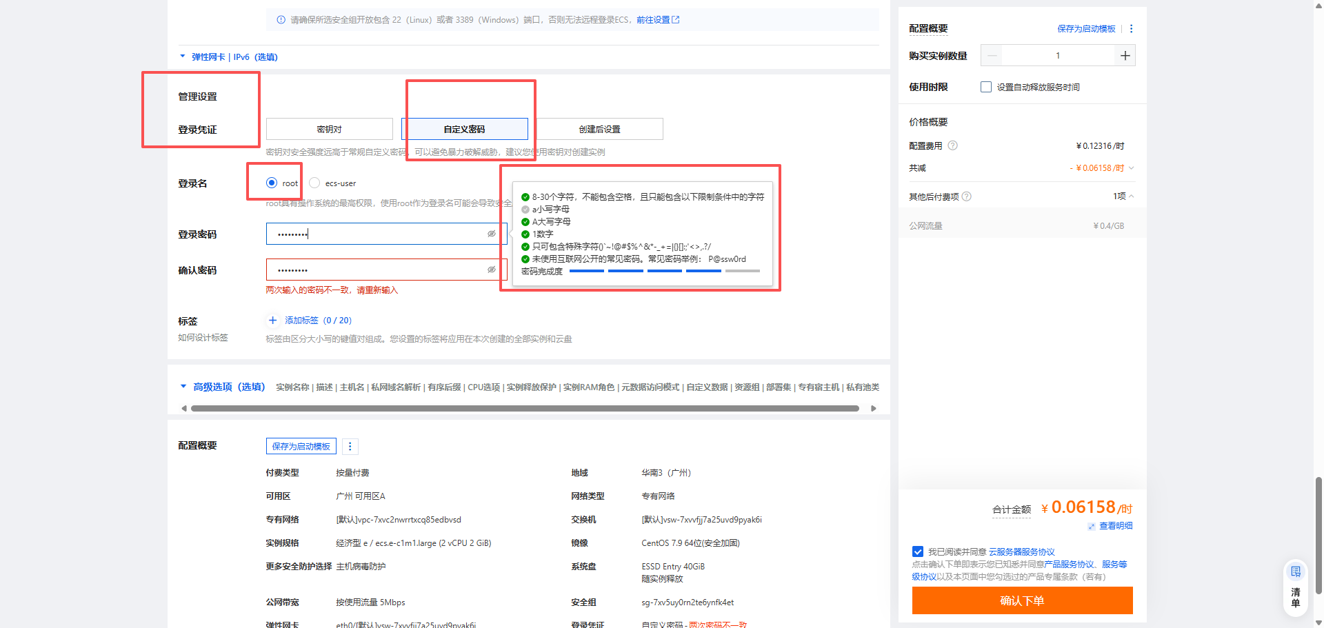Open the 产品服务协议 link
This screenshot has height=628, width=1324.
click(1069, 565)
